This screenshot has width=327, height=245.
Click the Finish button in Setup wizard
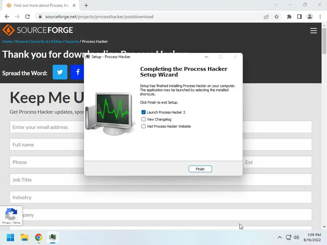pyautogui.click(x=200, y=169)
